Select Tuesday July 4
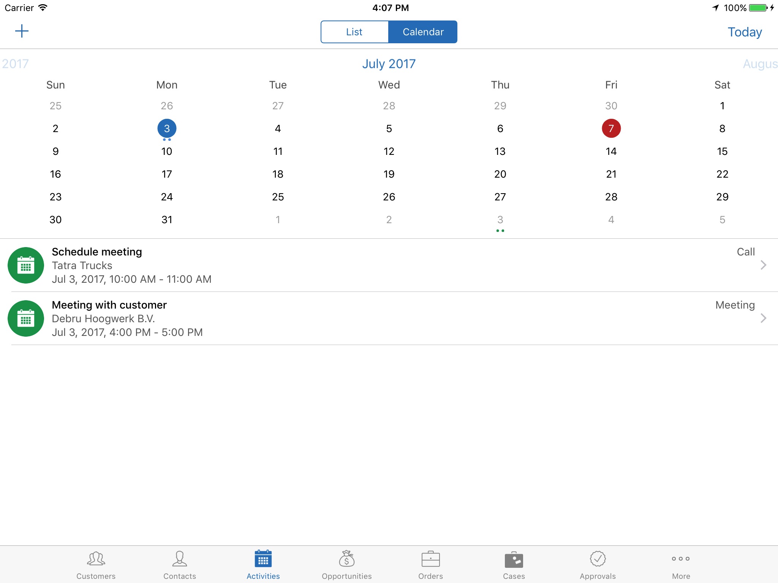The width and height of the screenshot is (778, 583). coord(278,129)
